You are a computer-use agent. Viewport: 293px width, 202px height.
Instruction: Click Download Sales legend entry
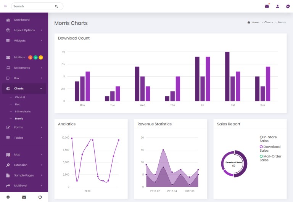click(270, 149)
